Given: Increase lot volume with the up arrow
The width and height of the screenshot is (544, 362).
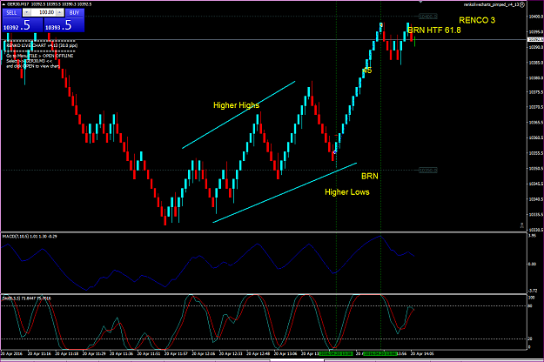Looking at the screenshot, I should [60, 12].
